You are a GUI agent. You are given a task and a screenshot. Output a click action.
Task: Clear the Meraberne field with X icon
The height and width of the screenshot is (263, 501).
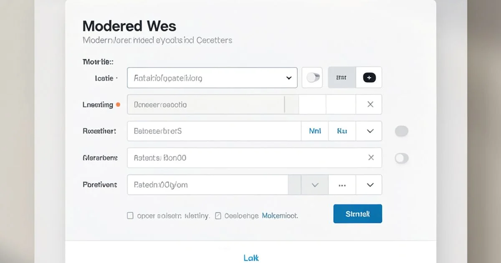tap(371, 157)
